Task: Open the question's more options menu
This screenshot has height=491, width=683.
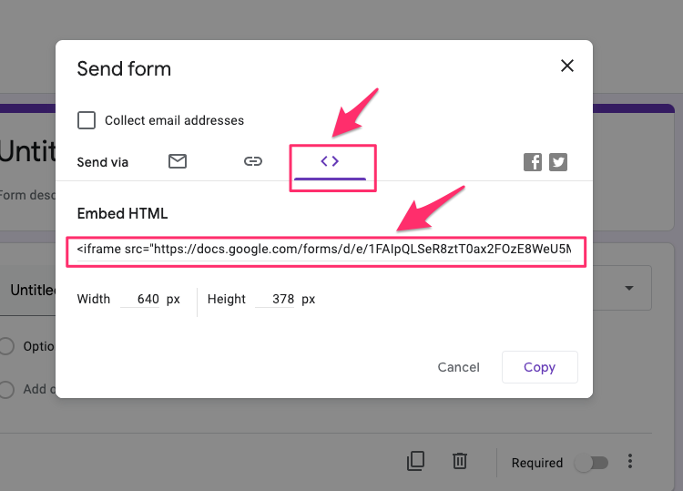Action: click(630, 462)
